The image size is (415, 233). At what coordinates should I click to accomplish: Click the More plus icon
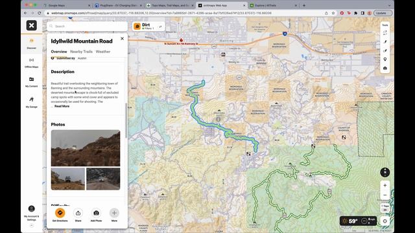(x=114, y=213)
